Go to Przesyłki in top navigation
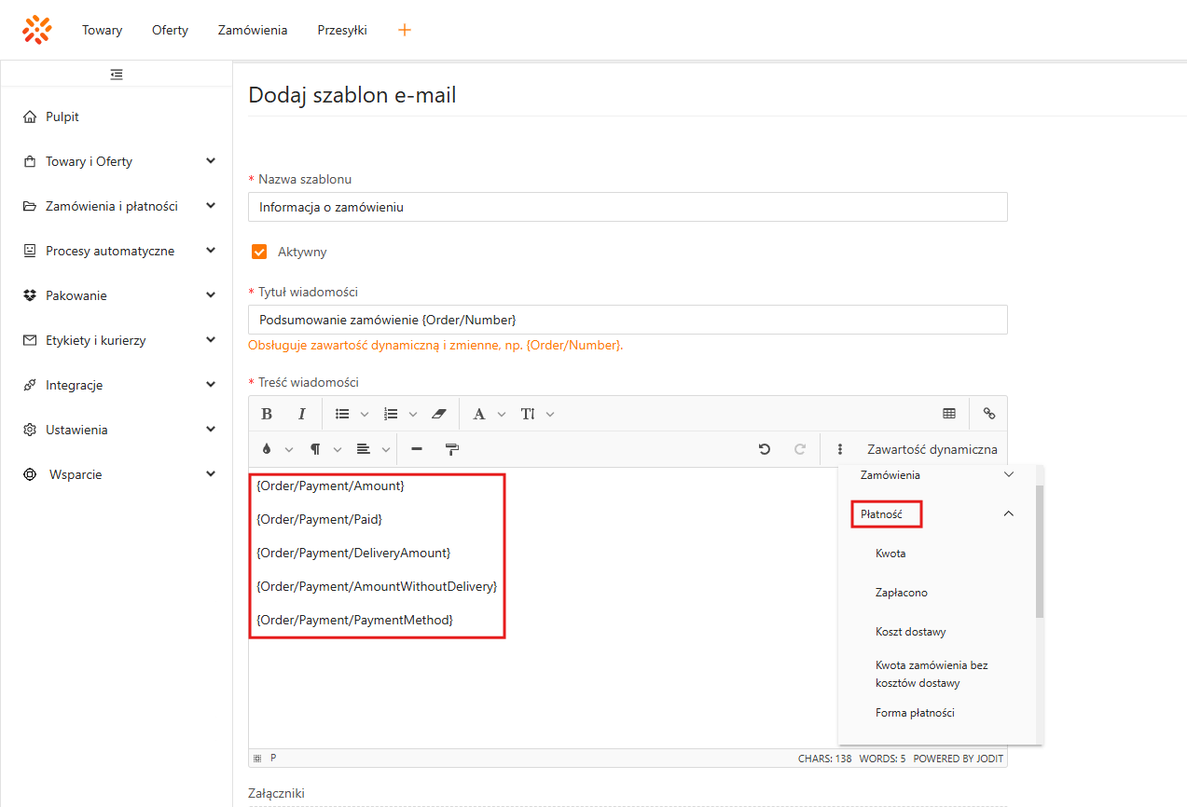Image resolution: width=1187 pixels, height=807 pixels. 342,30
